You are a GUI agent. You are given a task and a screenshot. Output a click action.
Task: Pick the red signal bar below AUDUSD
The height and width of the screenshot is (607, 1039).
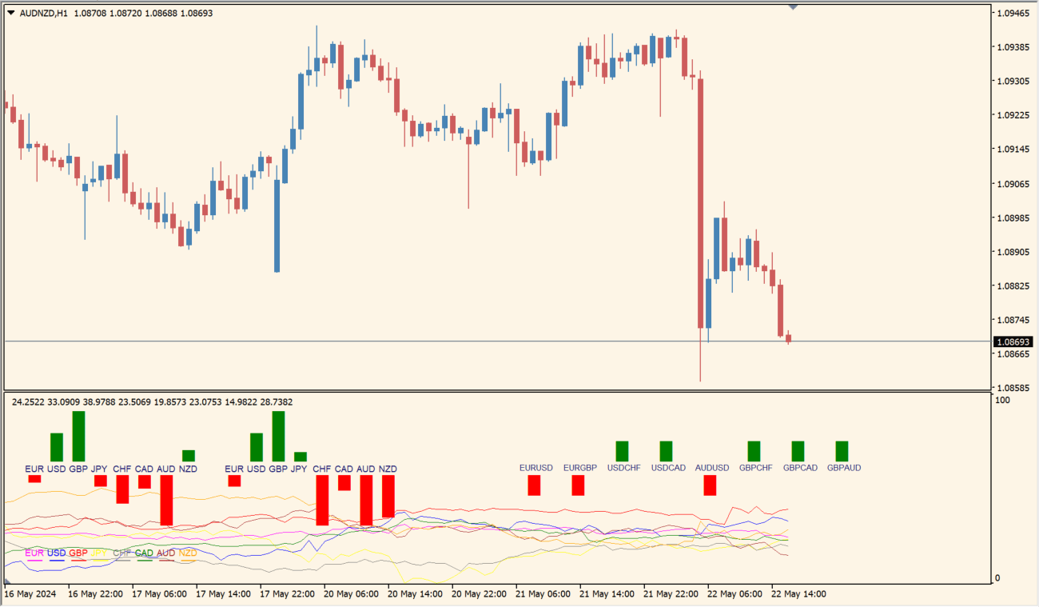[x=710, y=485]
